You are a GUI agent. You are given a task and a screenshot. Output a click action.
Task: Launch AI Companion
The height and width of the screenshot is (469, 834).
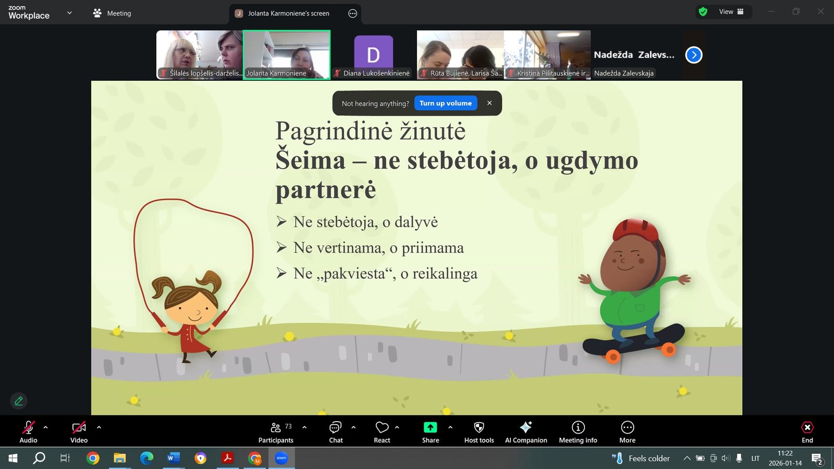[525, 432]
